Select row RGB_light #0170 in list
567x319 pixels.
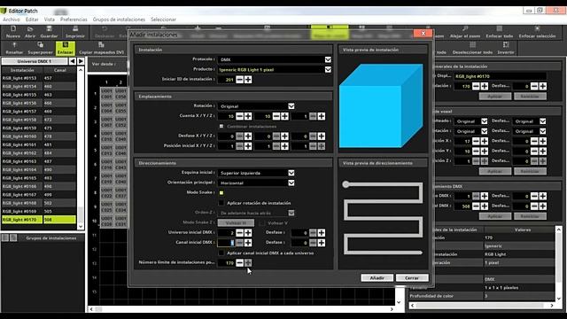click(39, 220)
